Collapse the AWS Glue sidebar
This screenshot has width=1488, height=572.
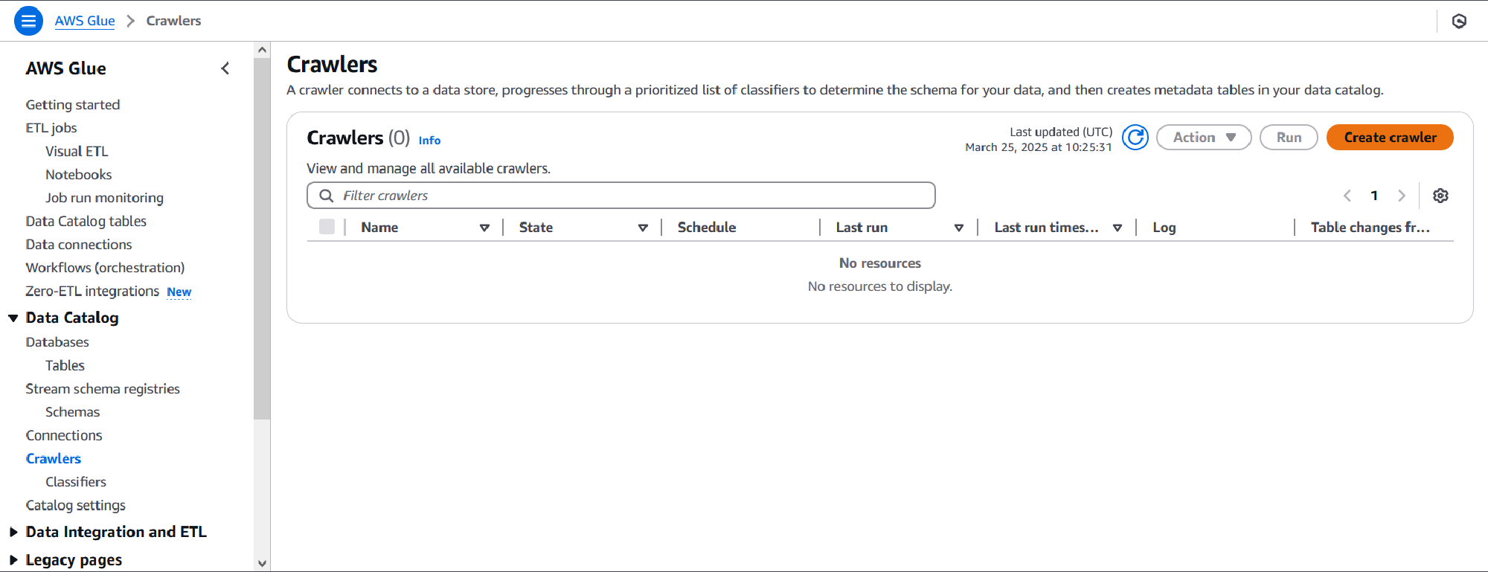click(x=225, y=68)
